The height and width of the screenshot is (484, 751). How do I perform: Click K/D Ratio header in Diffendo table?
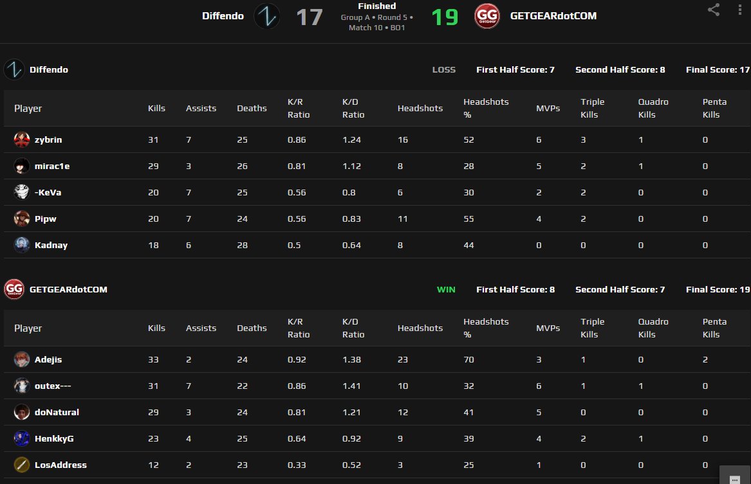coord(353,108)
